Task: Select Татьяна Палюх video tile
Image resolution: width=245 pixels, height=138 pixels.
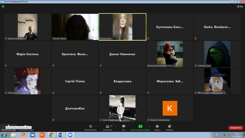Action: (75, 27)
